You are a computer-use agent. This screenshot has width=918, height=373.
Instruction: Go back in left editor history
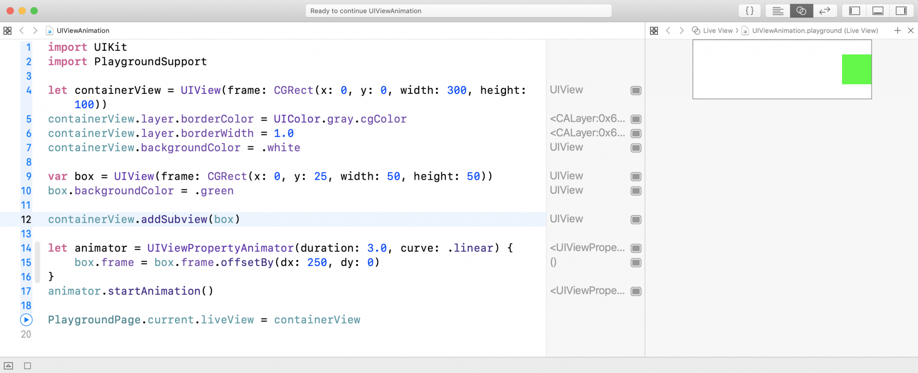22,31
